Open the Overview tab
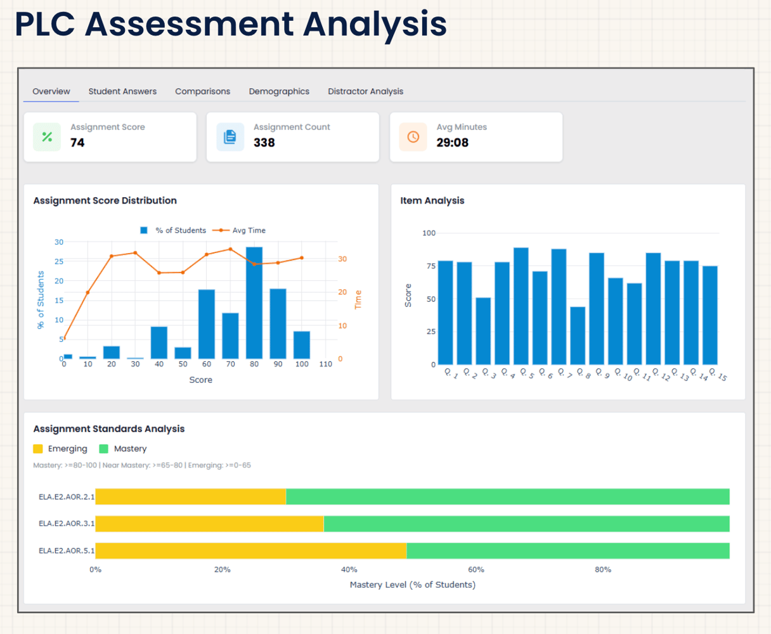Screen dimensions: 771x634 point(51,91)
